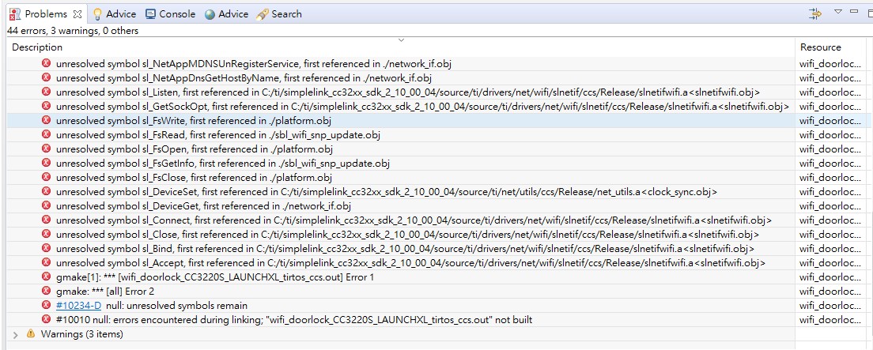Open the Problems view menu dropdown triangle
The height and width of the screenshot is (350, 873).
coord(838,13)
